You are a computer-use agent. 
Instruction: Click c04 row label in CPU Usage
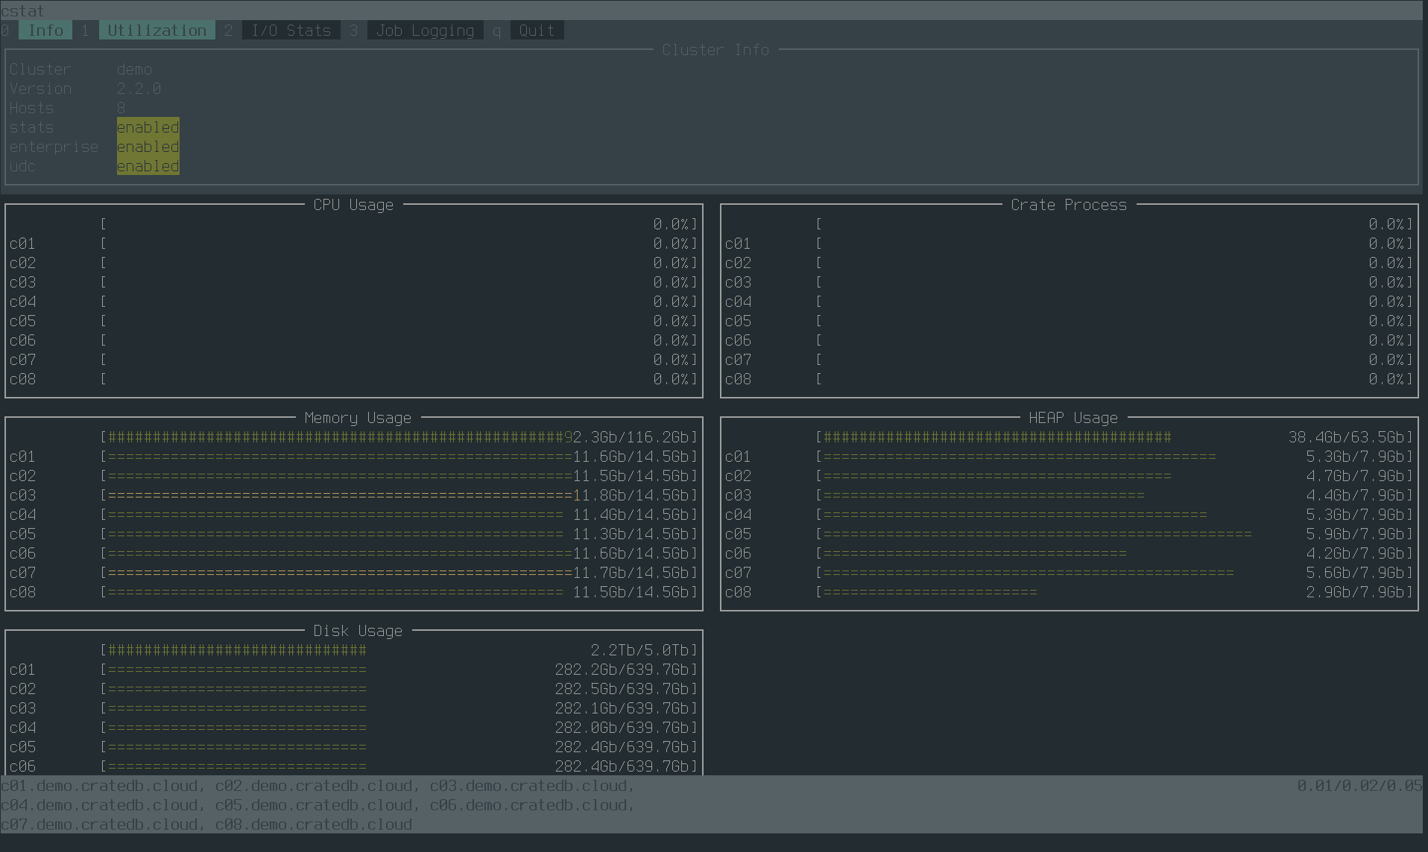click(22, 302)
